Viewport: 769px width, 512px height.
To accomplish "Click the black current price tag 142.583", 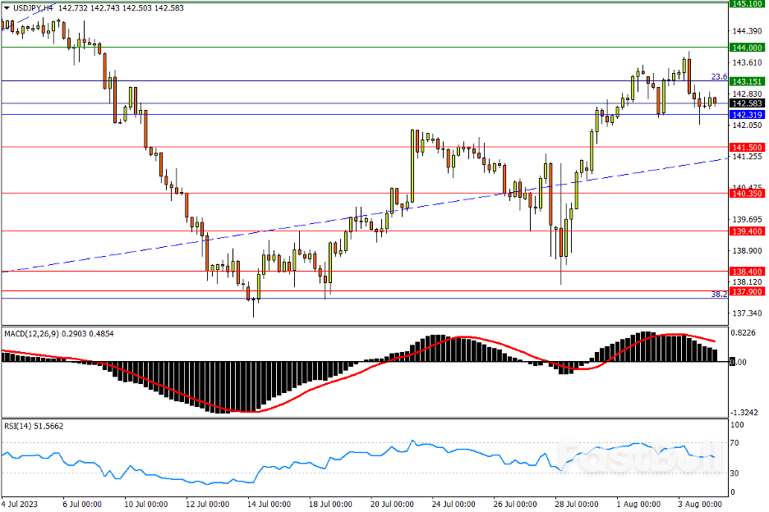I will [x=748, y=103].
